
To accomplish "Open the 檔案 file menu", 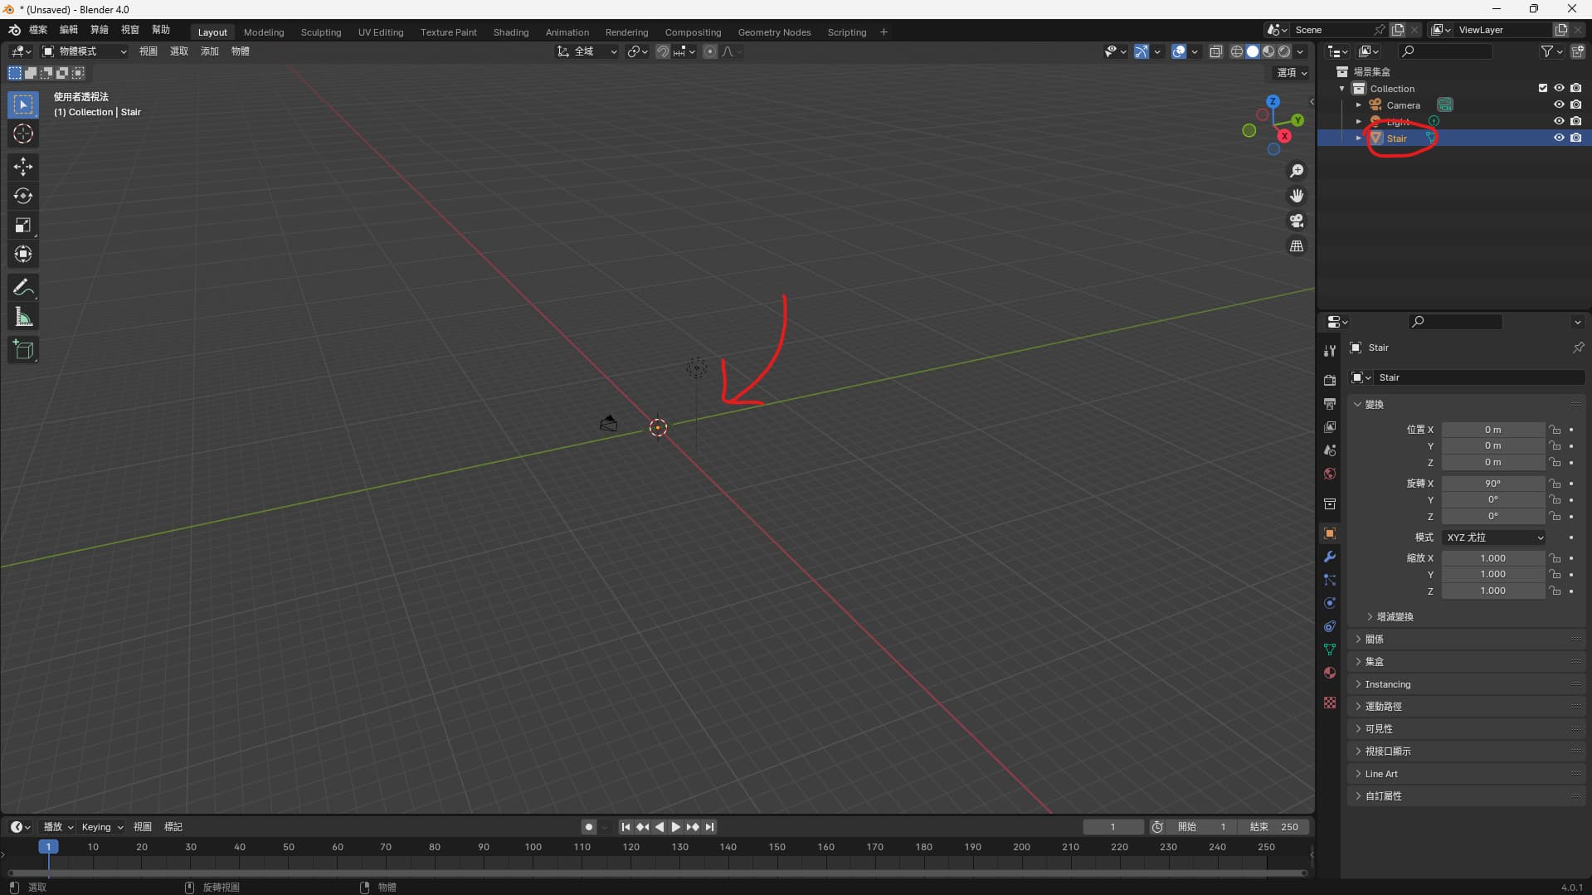I will [38, 30].
